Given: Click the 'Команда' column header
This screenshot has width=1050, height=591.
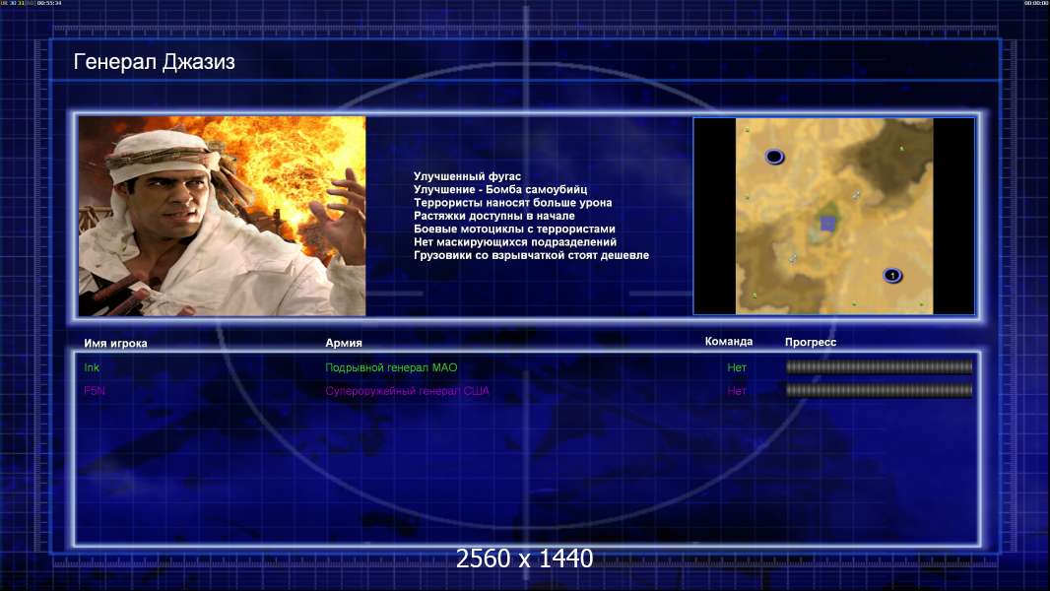Looking at the screenshot, I should coord(729,342).
